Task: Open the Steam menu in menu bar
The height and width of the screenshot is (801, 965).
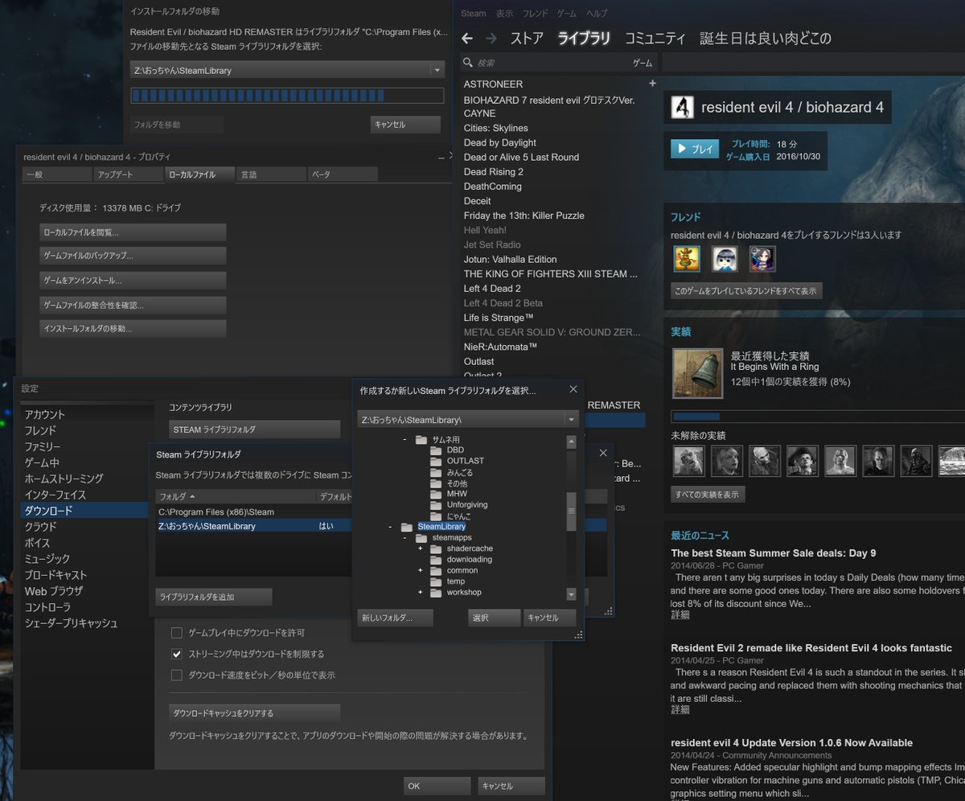Action: 474,14
